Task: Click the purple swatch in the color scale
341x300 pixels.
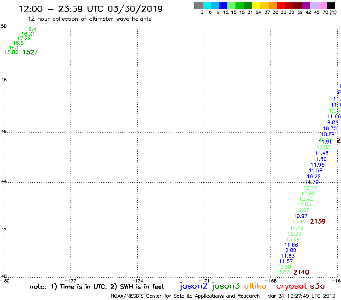Action: tap(306, 6)
